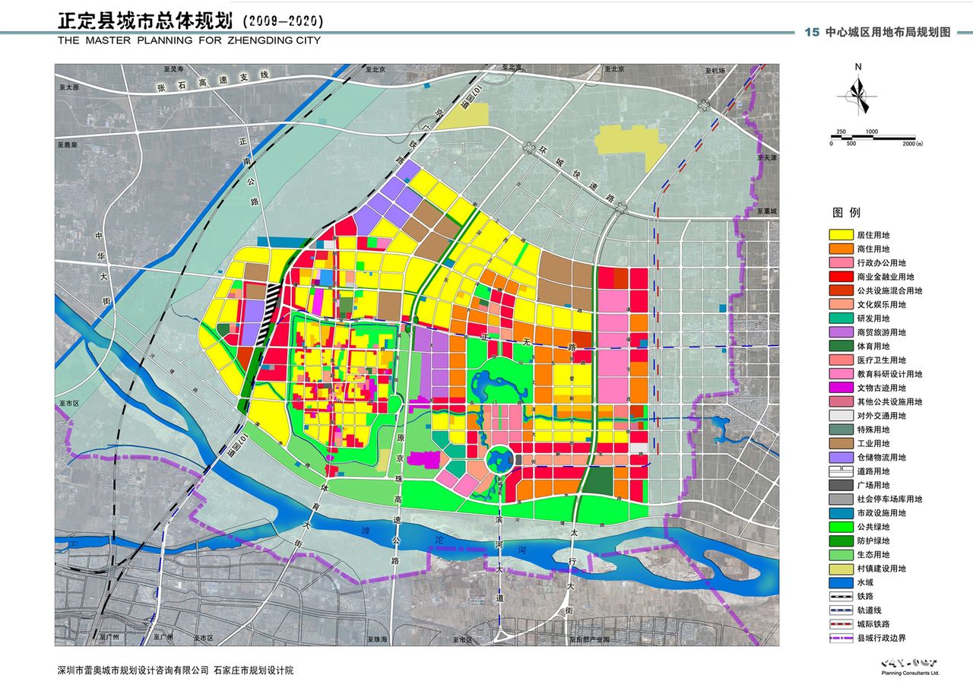Click the blue 市政设施用地 legend swatch
The width and height of the screenshot is (973, 688).
[x=840, y=513]
